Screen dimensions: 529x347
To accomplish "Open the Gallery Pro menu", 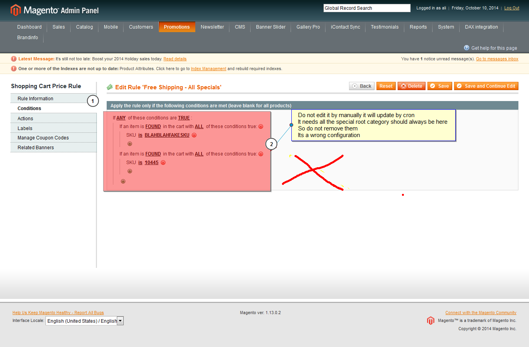I will [308, 27].
